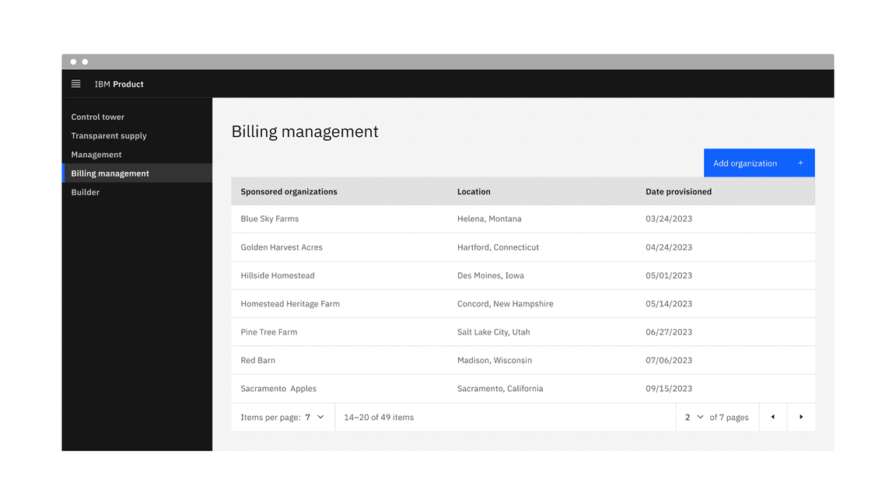Image resolution: width=896 pixels, height=504 pixels.
Task: Open the items per page chevron
Action: pos(319,417)
